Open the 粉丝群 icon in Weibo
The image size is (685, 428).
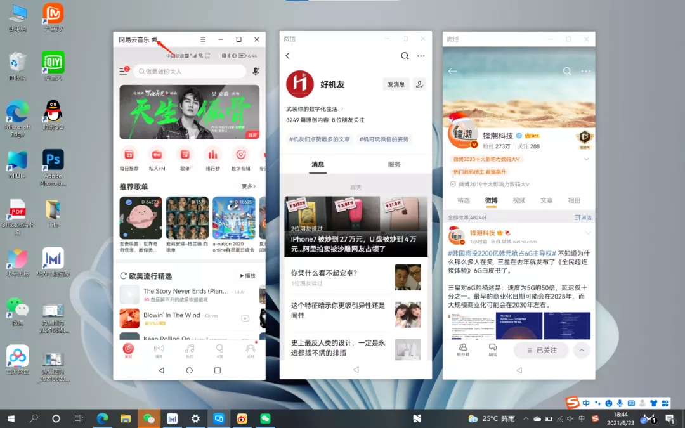pos(463,350)
